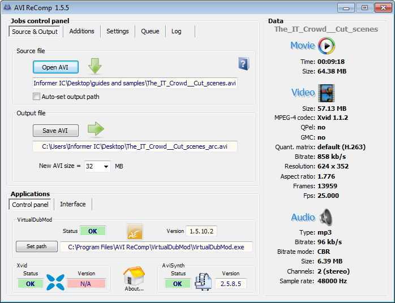Click the Save AVI button

click(x=55, y=131)
